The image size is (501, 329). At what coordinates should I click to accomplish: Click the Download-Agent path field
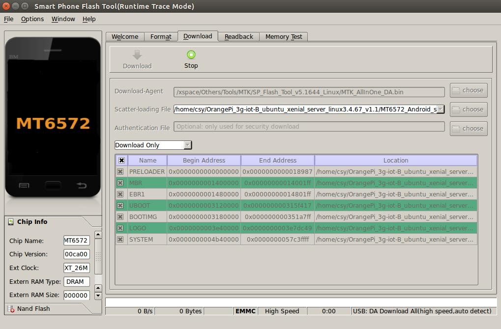[309, 92]
